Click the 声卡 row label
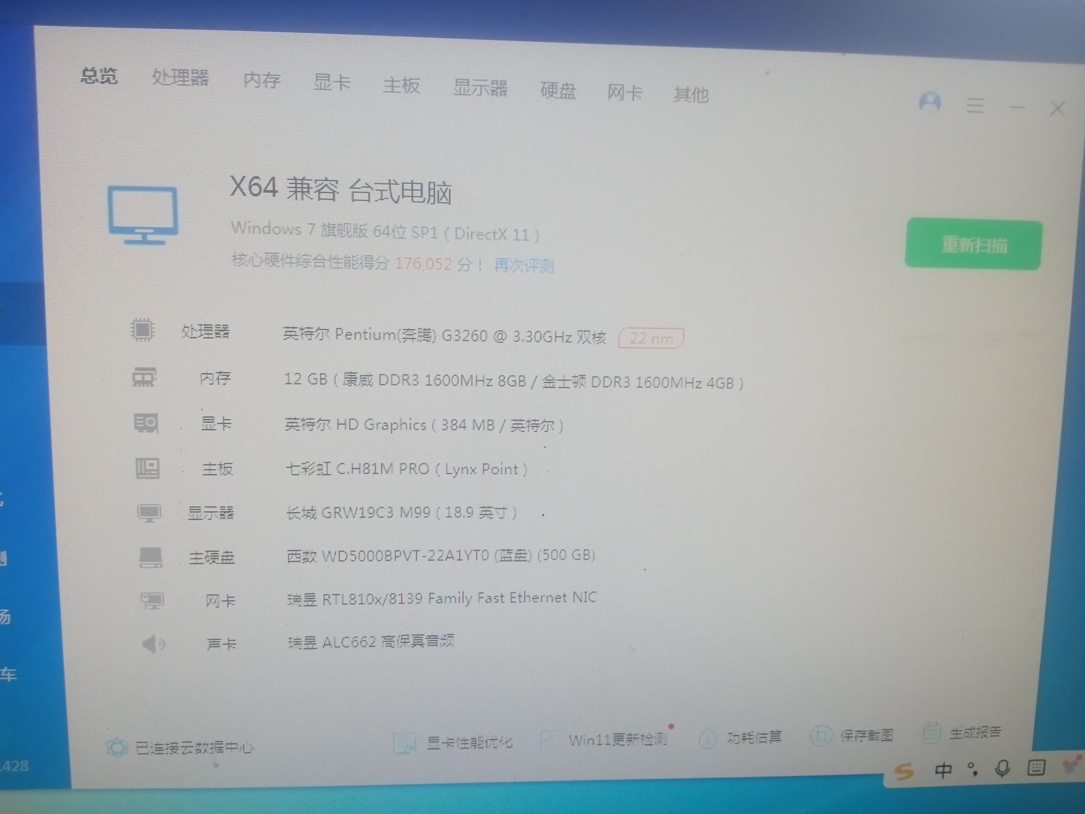The height and width of the screenshot is (814, 1085). point(221,644)
